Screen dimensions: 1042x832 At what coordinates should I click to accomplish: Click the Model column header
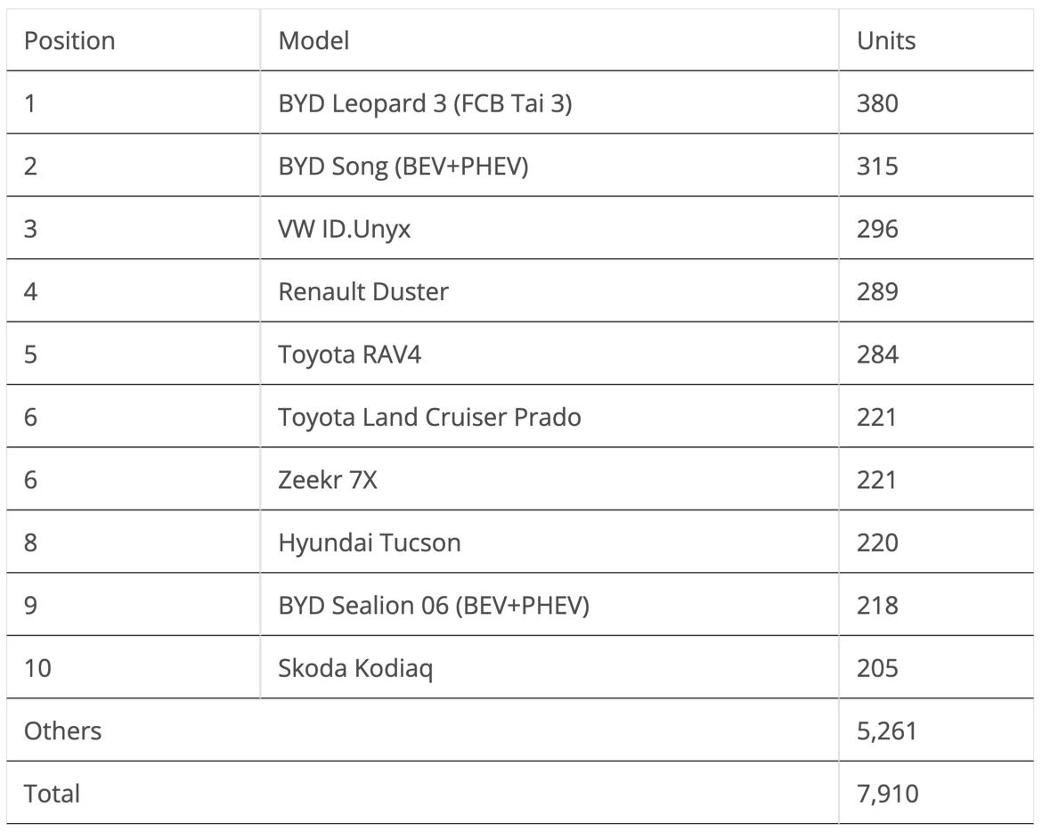tap(313, 41)
